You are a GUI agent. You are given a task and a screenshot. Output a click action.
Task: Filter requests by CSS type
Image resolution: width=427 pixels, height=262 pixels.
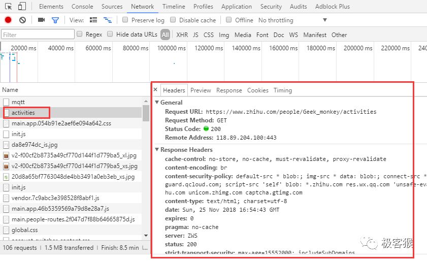[209, 35]
